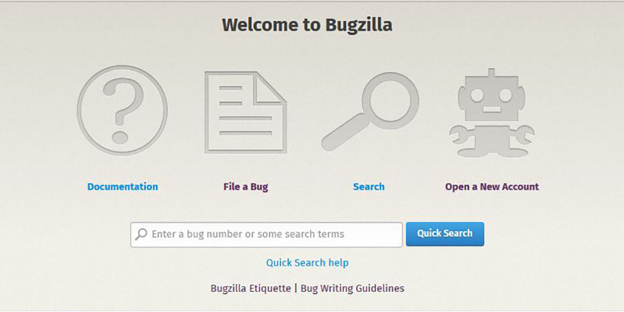
Task: Click the dot below the question mark
Action: tap(120, 138)
